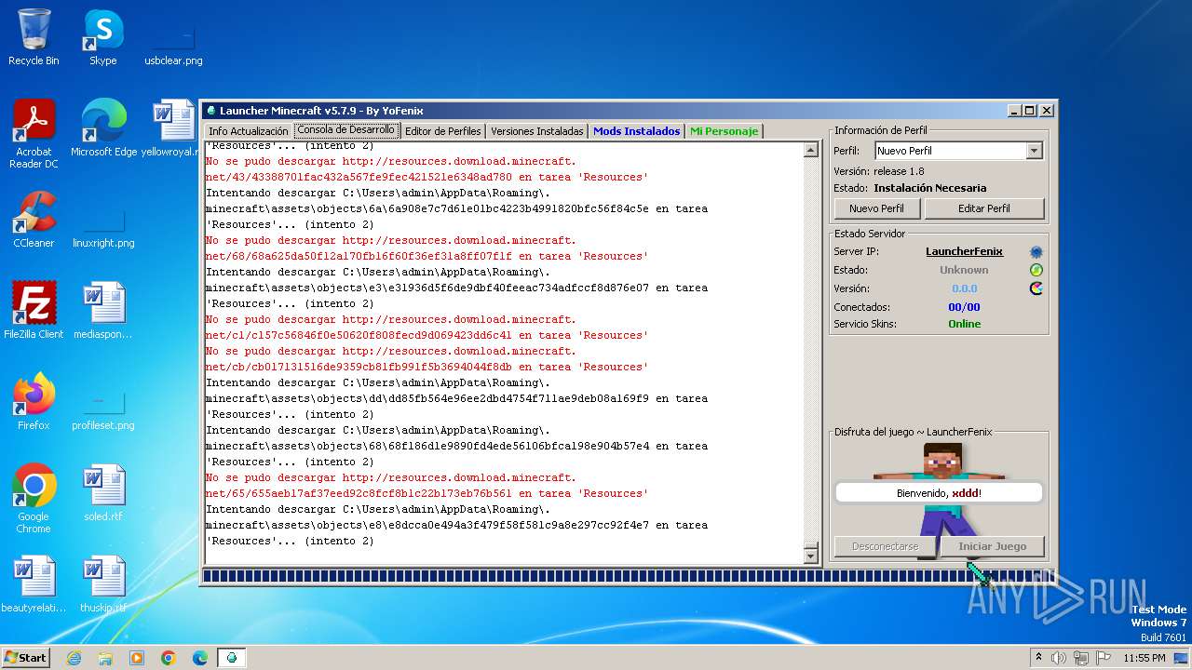The image size is (1192, 670).
Task: Click the blue gear icon beside Server IP
Action: (x=1036, y=252)
